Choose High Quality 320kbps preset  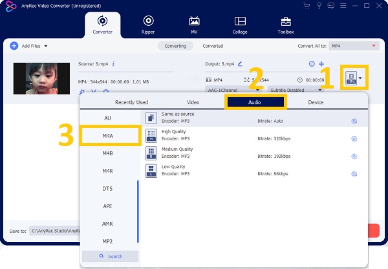tap(255, 135)
